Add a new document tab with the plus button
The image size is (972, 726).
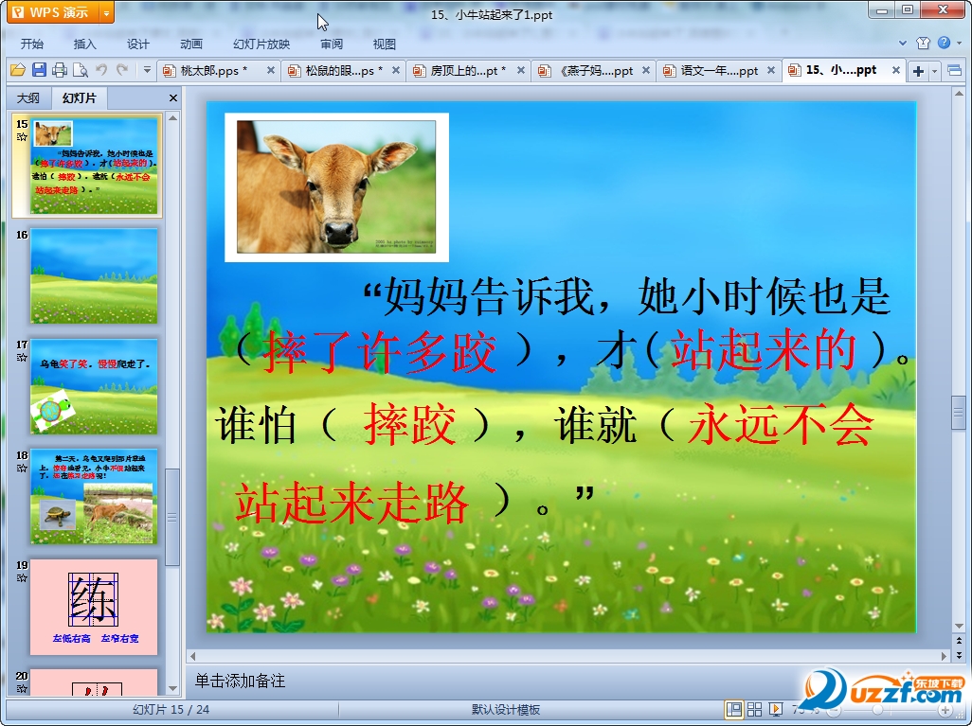coord(918,71)
